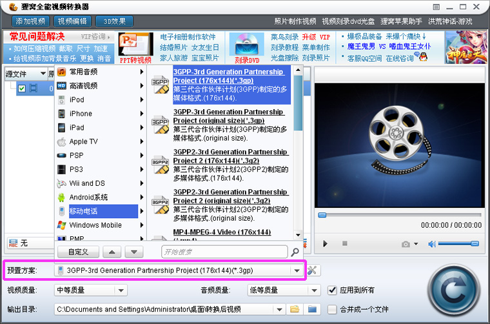Image resolution: width=490 pixels, height=324 pixels.
Task: Click the 开始搜索 search field
Action: click(224, 252)
